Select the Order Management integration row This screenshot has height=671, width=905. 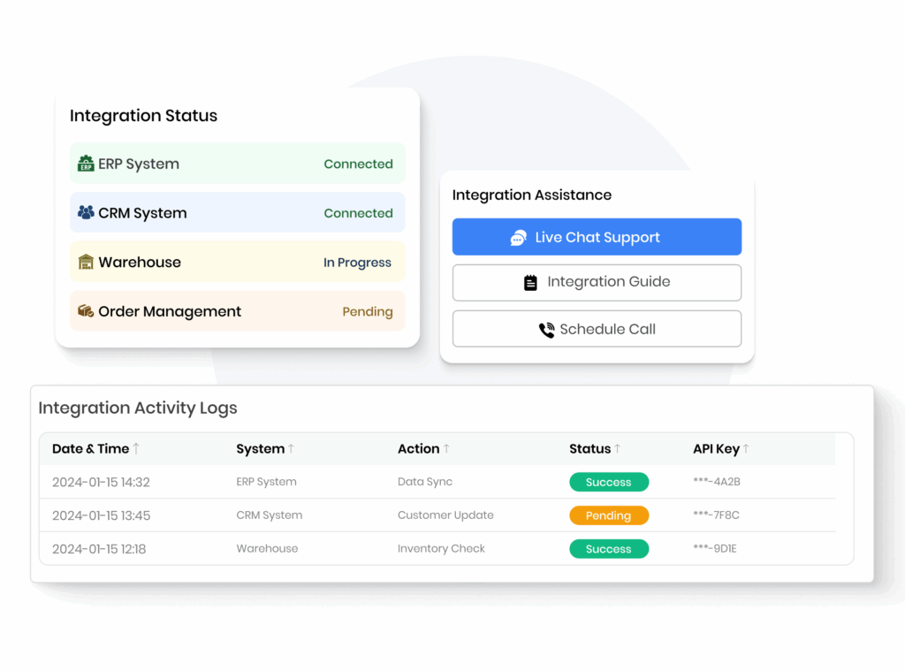[x=237, y=310]
